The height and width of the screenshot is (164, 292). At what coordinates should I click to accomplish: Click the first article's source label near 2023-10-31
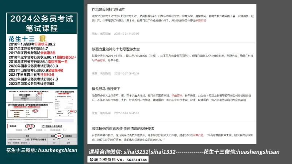[101, 34]
